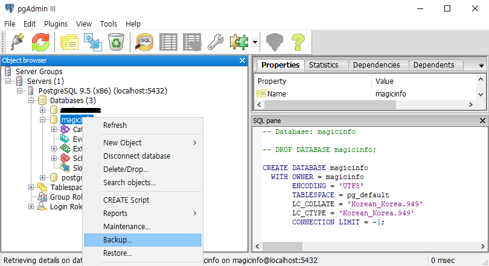489x266 pixels.
Task: Open the File menu
Action: coord(10,24)
